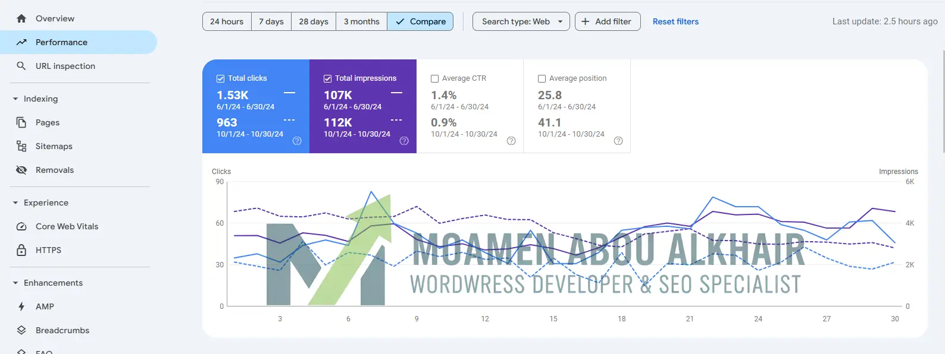Screen dimensions: 945x354
Task: Uncheck the Total clicks checkbox
Action: pos(220,78)
